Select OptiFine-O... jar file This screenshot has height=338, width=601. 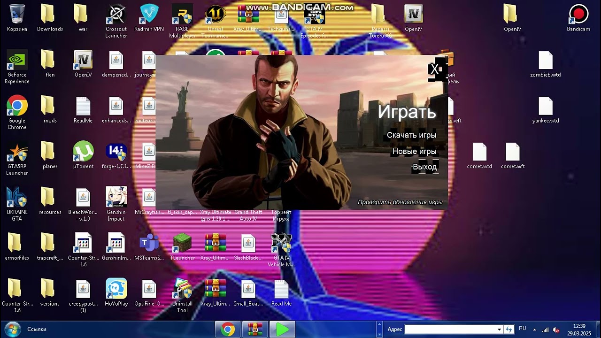tap(149, 293)
